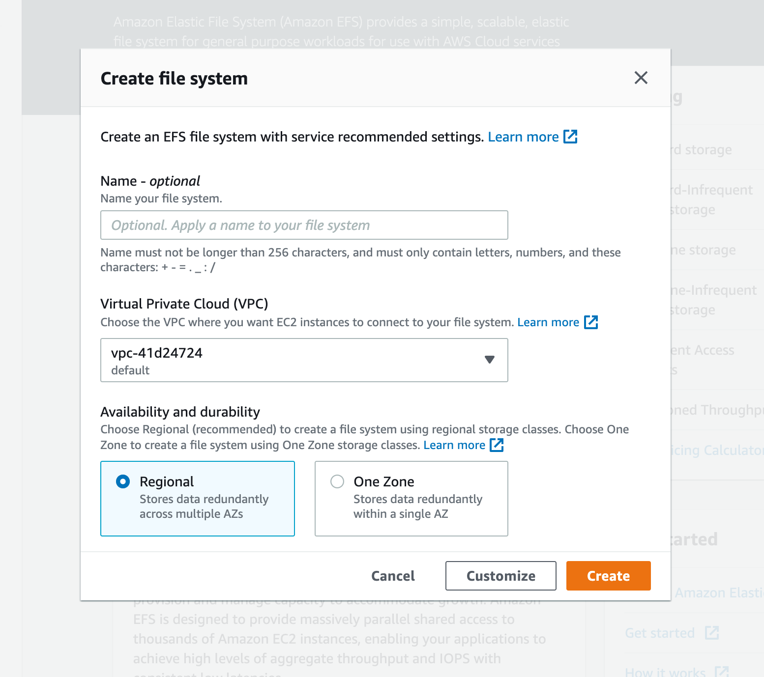Click external link icon beside top Learn more
764x677 pixels.
(571, 137)
